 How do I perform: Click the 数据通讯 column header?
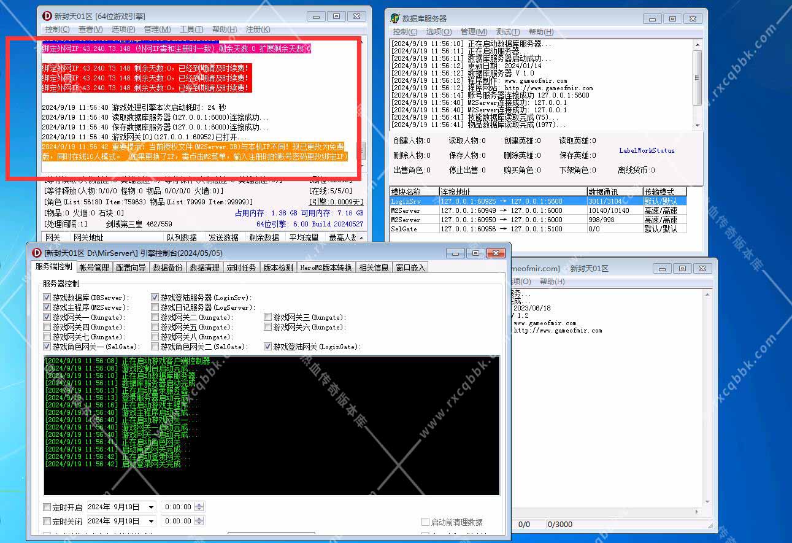pyautogui.click(x=615, y=191)
